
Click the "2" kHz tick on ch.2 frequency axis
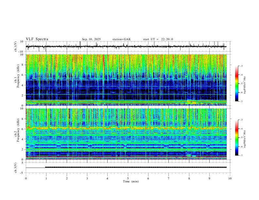point(23,149)
